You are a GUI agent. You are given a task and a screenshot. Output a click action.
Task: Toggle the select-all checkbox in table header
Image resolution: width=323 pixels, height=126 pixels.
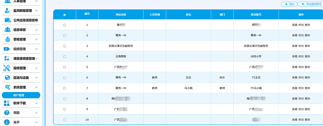click(65, 15)
